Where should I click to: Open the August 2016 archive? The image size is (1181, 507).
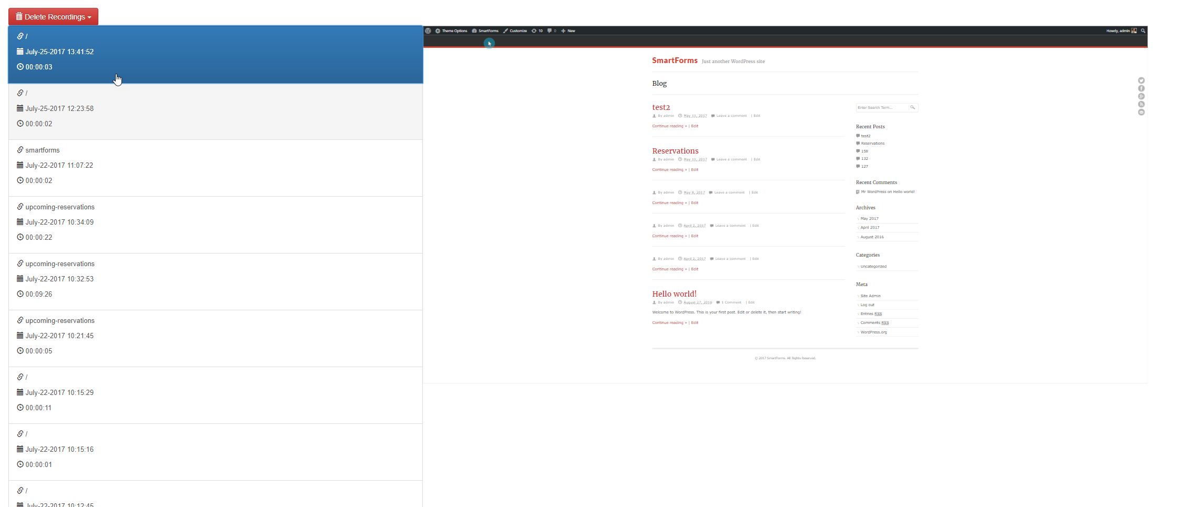pyautogui.click(x=872, y=237)
